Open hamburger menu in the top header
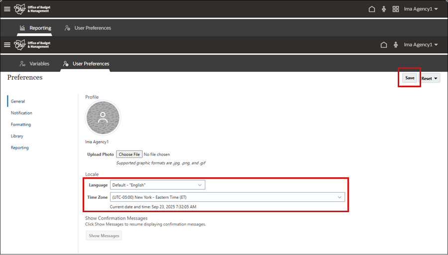Screen dimensions: 448x255 pos(7,9)
